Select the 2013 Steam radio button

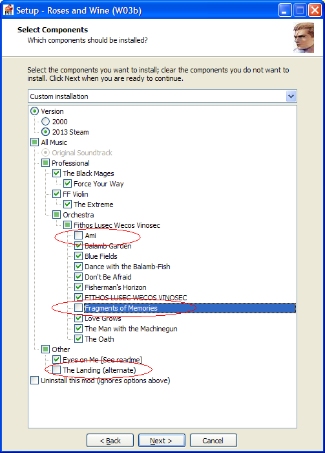[46, 132]
